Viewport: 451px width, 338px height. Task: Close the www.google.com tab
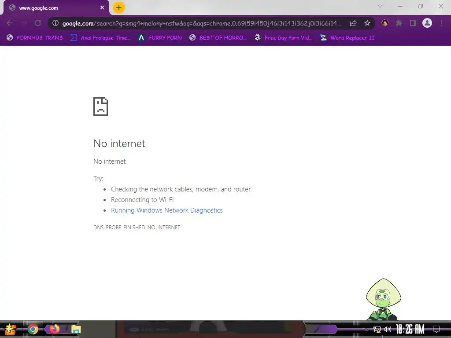coord(102,8)
